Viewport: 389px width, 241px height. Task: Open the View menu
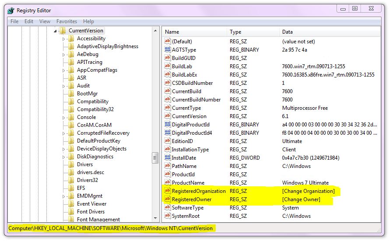45,21
